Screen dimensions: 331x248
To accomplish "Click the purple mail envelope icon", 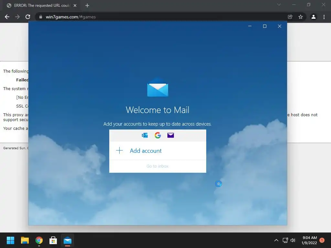I will [x=171, y=135].
